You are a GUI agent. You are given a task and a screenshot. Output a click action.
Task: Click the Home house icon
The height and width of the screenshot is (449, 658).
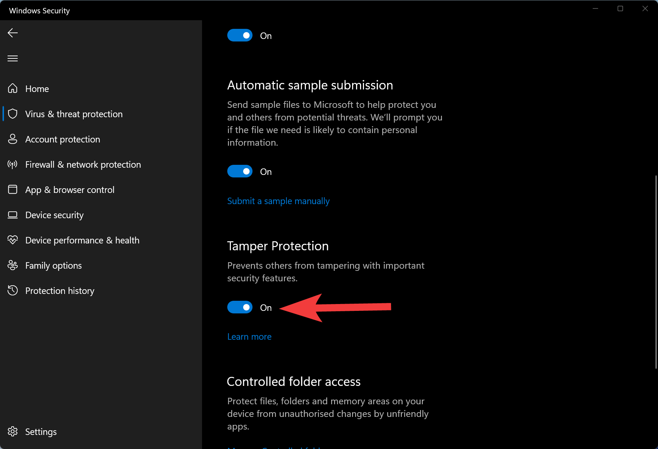pos(13,88)
